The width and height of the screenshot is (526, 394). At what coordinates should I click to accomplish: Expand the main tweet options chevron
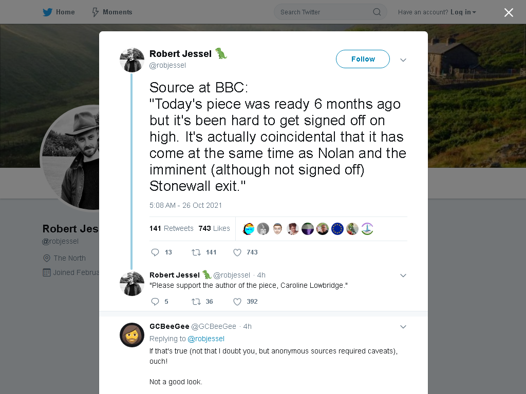pyautogui.click(x=403, y=60)
